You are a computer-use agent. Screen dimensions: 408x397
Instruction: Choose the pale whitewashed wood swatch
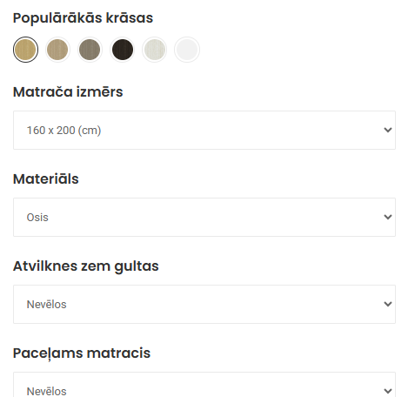click(x=155, y=50)
